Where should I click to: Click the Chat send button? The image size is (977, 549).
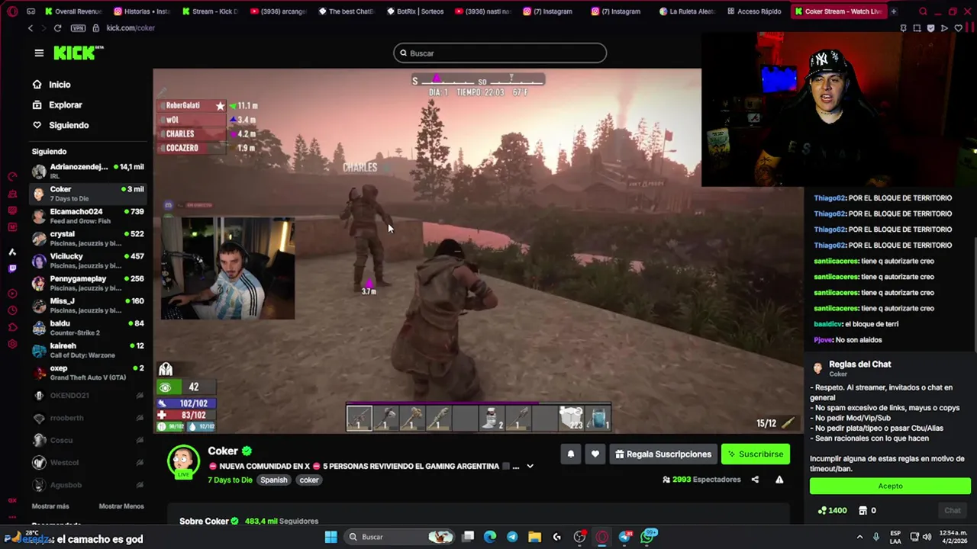point(953,510)
